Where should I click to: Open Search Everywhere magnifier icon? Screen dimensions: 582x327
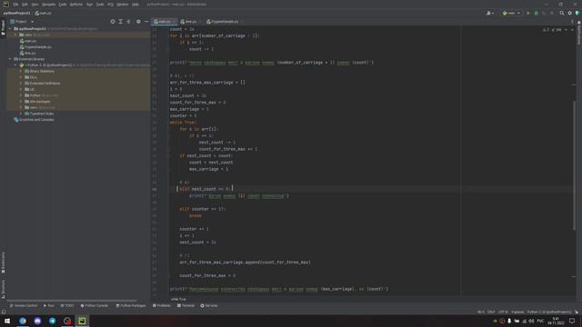(562, 13)
